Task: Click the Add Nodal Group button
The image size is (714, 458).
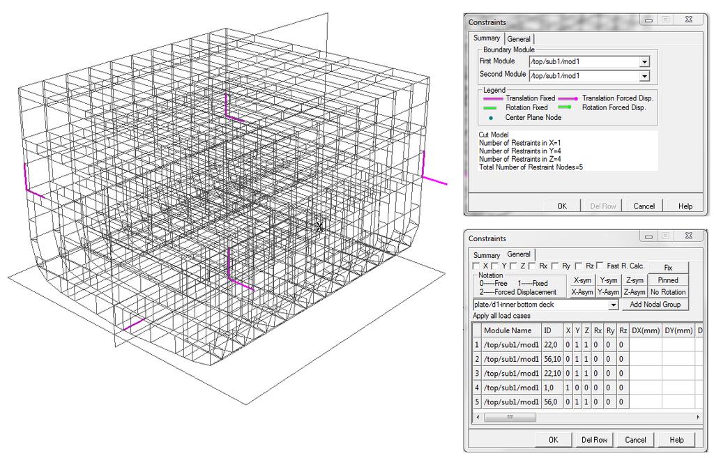Action: pyautogui.click(x=655, y=305)
